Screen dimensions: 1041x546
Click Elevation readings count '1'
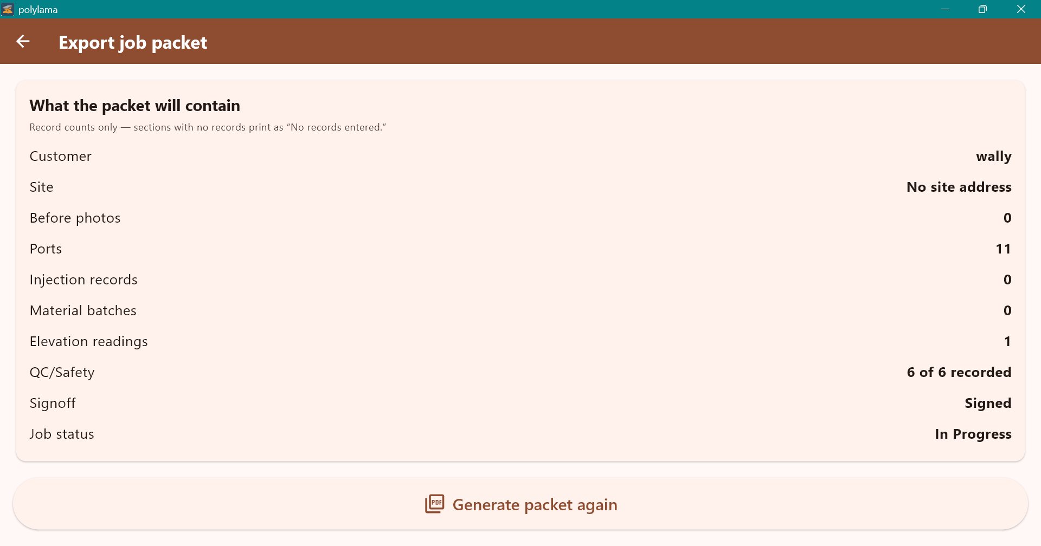point(1007,341)
